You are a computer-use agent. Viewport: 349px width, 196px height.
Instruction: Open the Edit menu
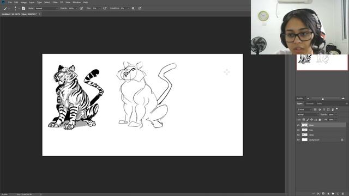point(16,2)
